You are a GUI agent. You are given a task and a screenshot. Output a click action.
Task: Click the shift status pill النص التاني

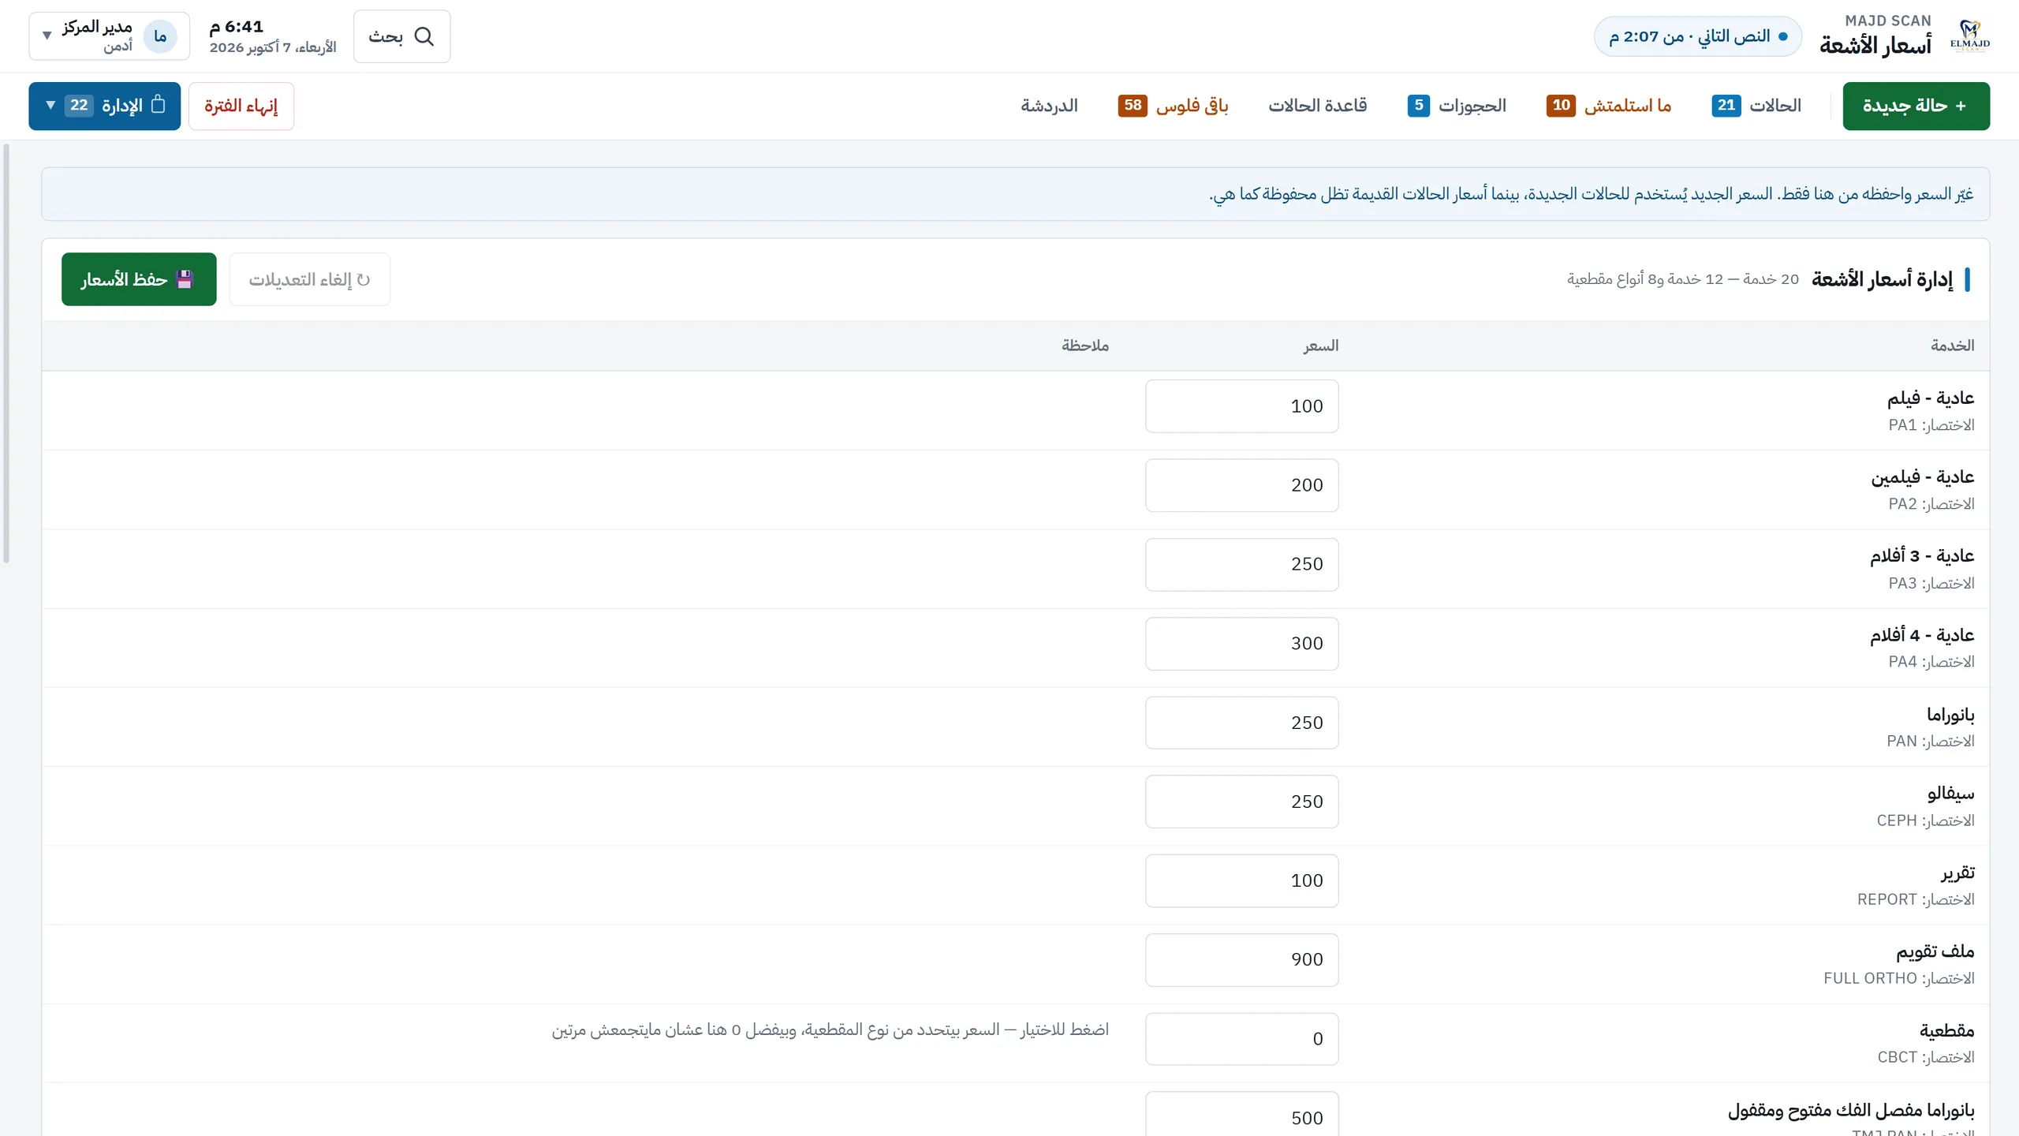click(1697, 36)
